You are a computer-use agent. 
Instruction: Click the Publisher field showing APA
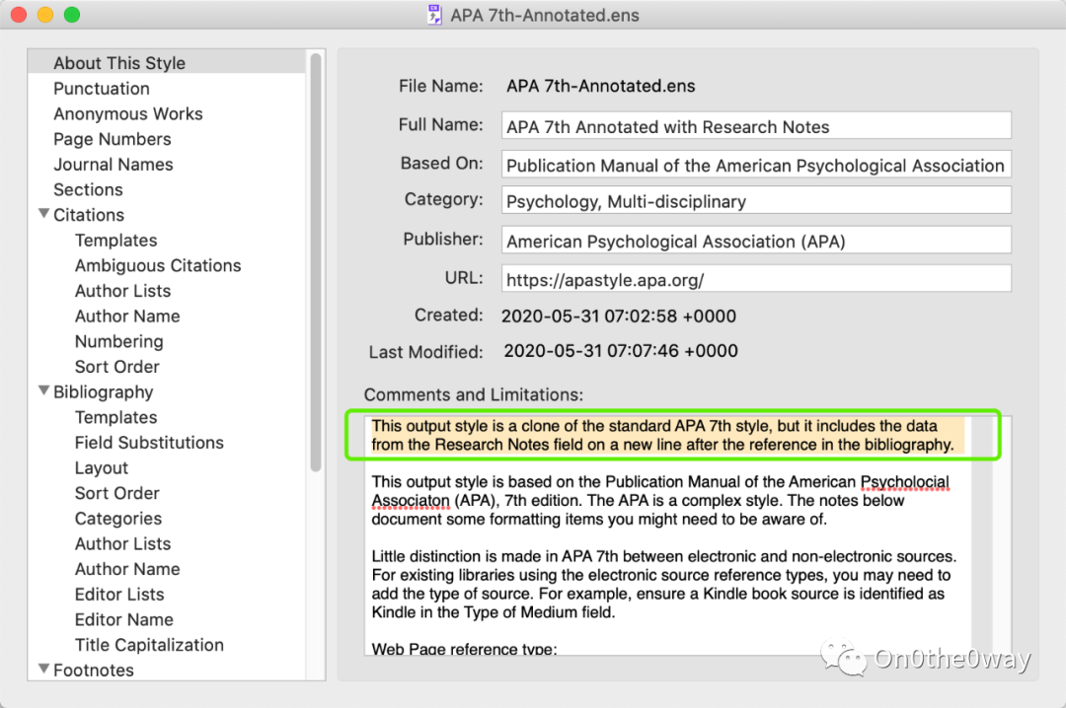point(757,240)
